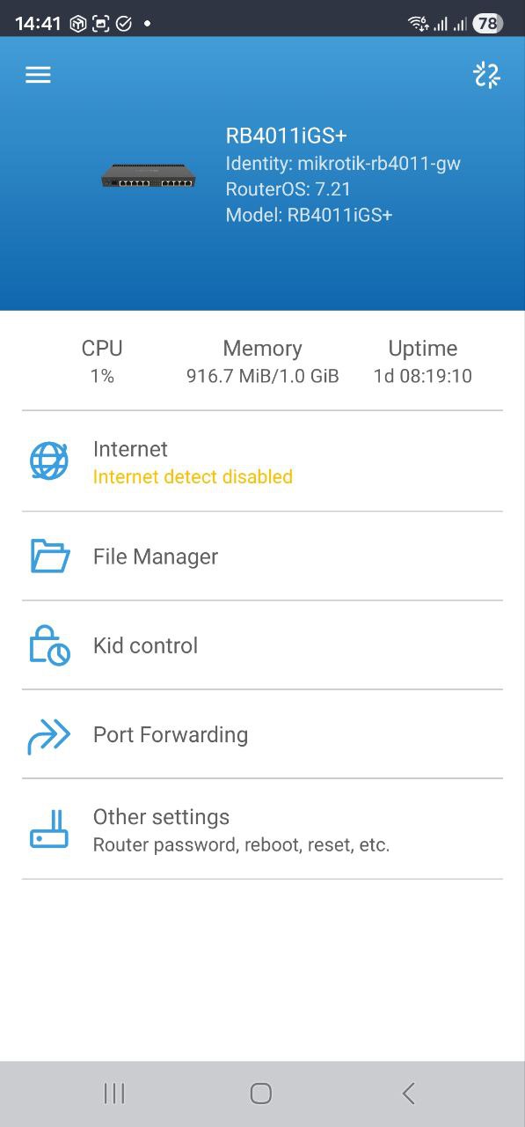Click the Kid control padlock icon
Image resolution: width=525 pixels, height=1127 pixels.
point(50,645)
